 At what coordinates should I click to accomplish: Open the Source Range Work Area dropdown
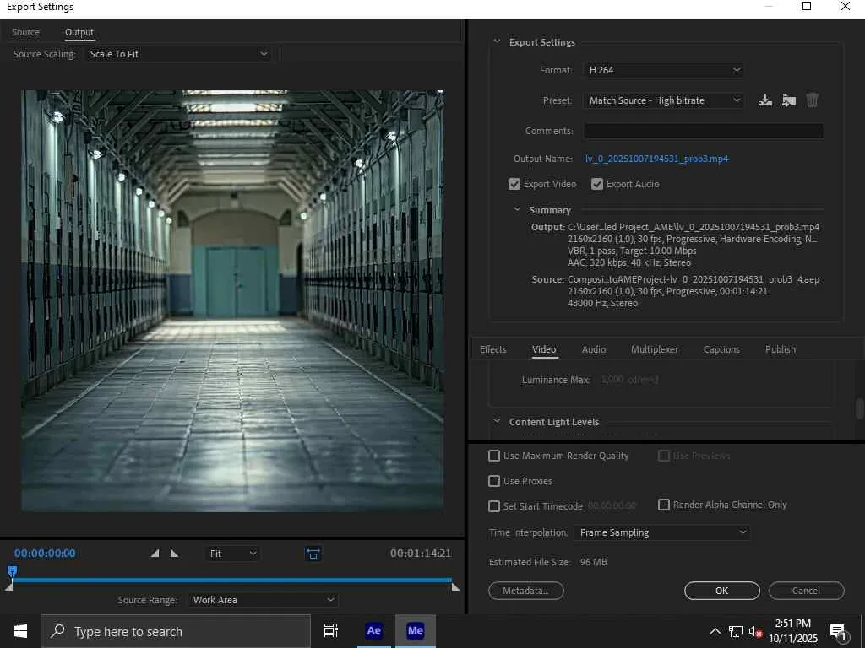click(x=264, y=600)
